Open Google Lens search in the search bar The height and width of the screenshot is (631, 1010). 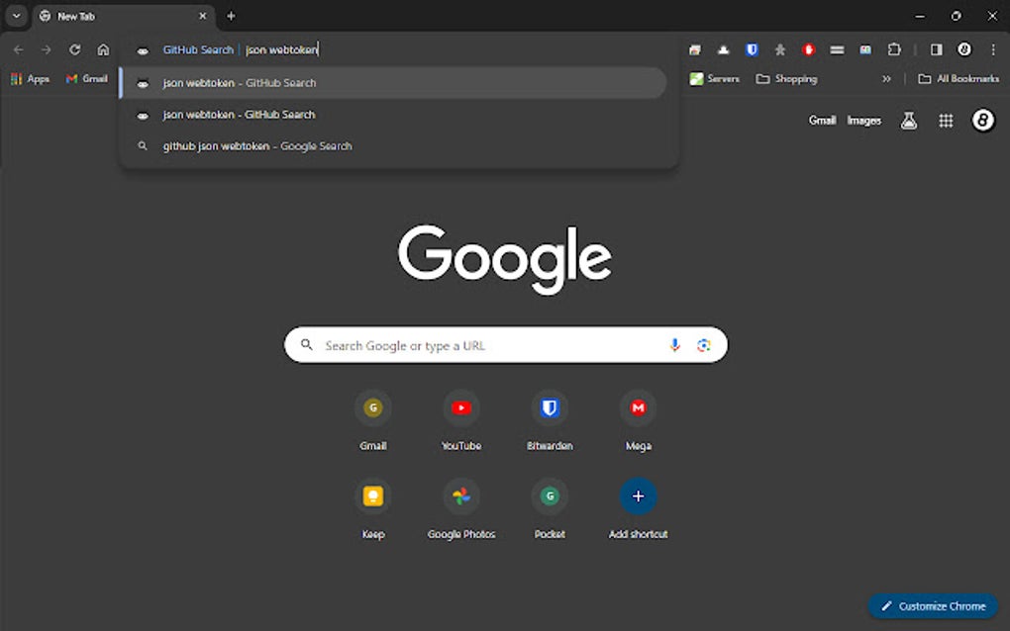704,344
